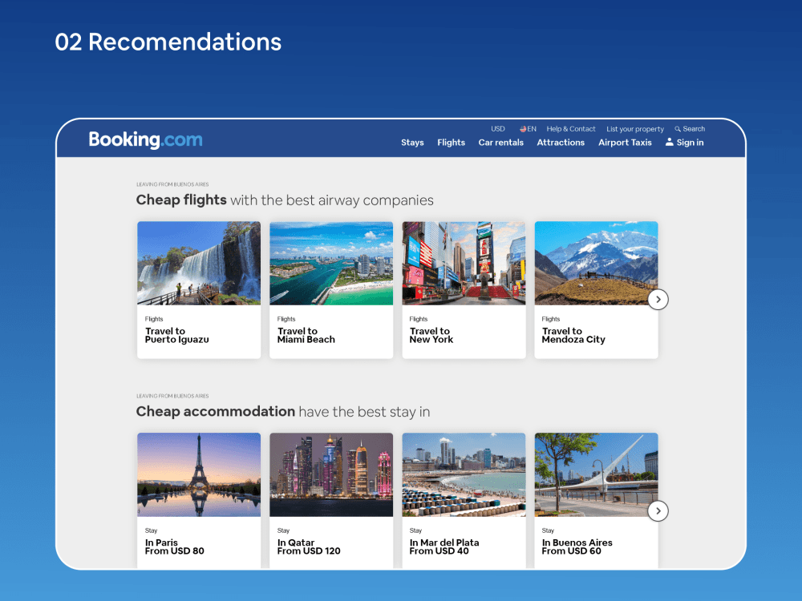Image resolution: width=802 pixels, height=601 pixels.
Task: Click the "Stay" label on Paris card
Action: (x=151, y=530)
